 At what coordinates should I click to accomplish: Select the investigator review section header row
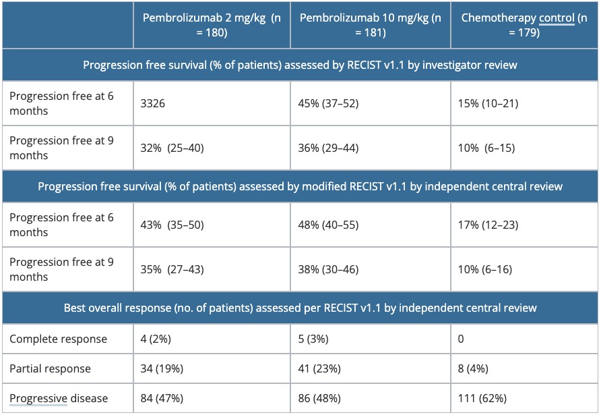coord(300,65)
